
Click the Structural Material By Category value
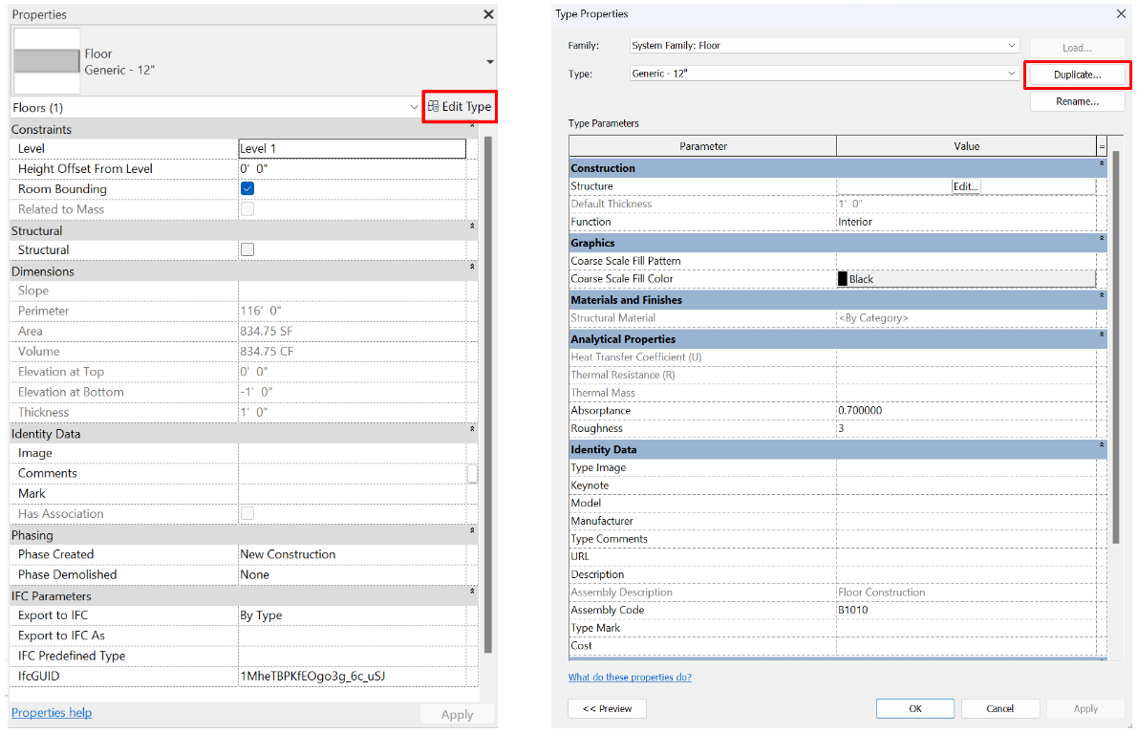pos(966,318)
